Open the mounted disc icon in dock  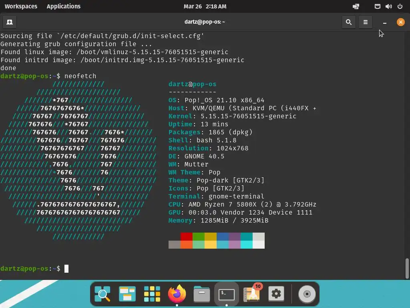[x=307, y=294]
